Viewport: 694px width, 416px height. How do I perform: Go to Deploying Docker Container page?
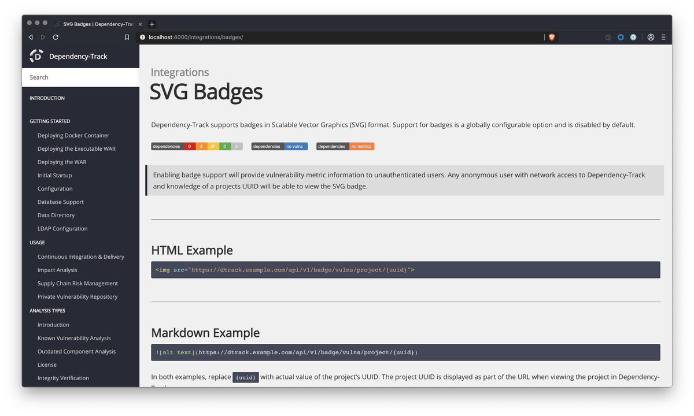click(73, 135)
